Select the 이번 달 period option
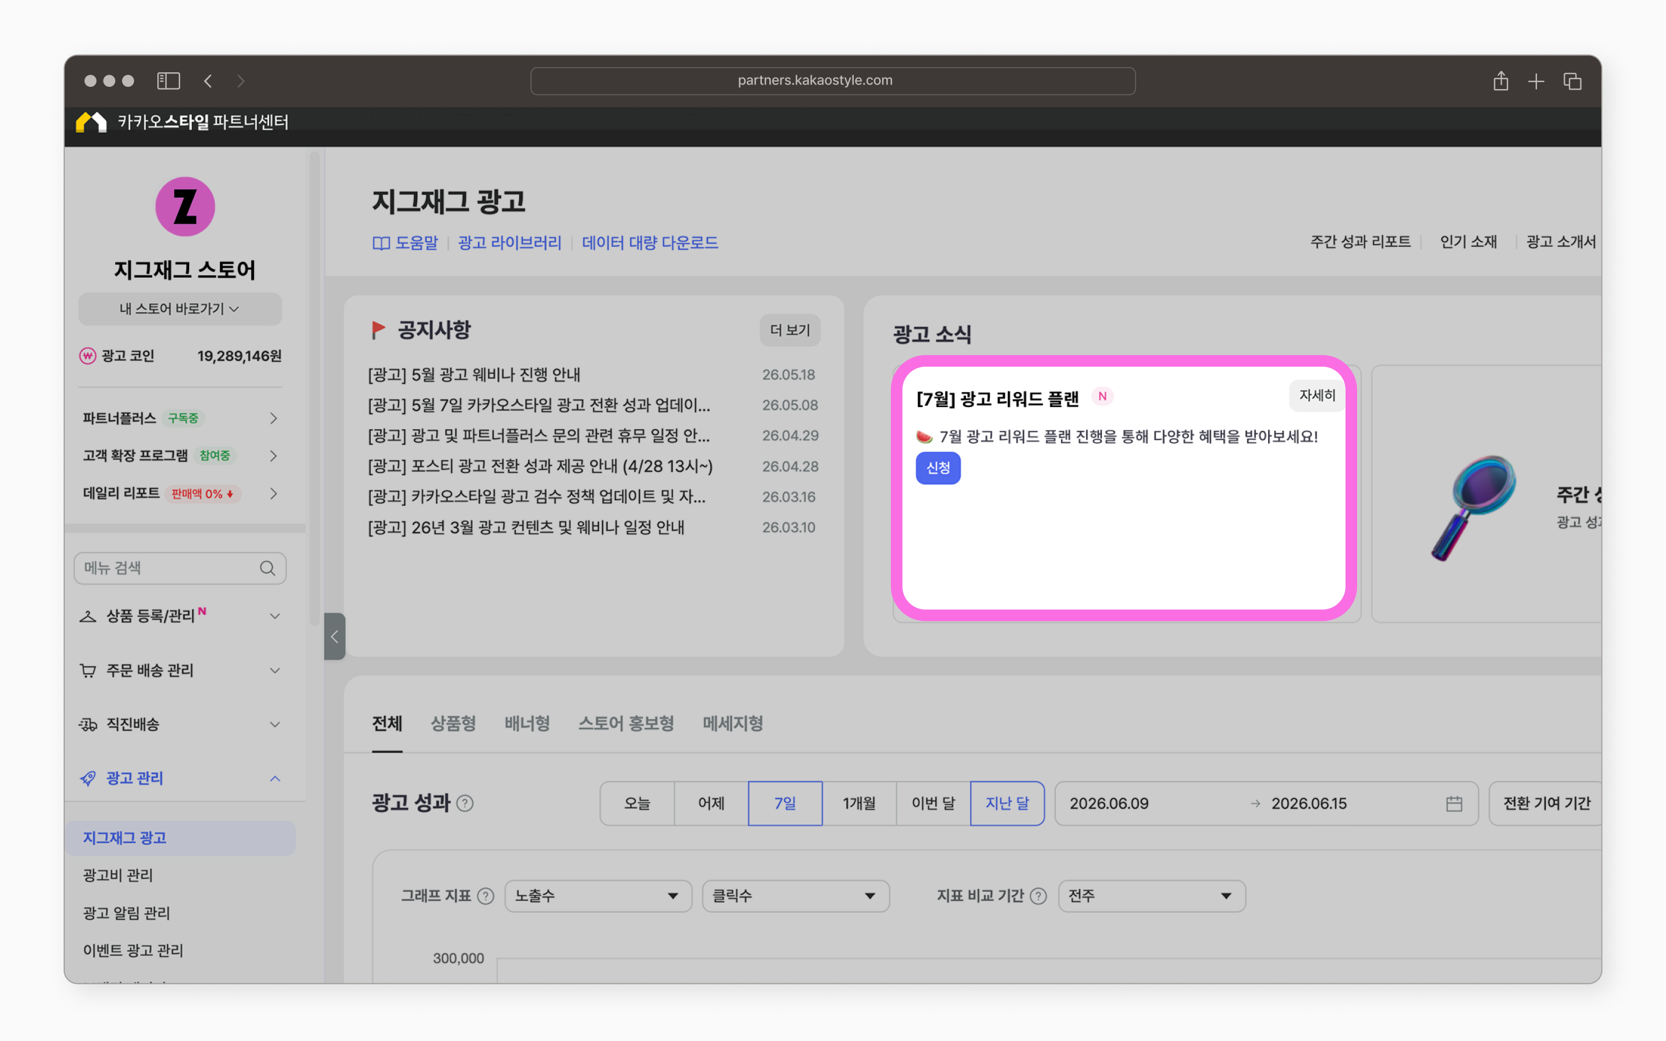 coord(934,803)
